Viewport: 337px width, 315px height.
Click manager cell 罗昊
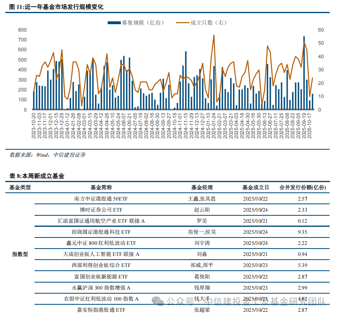click(202, 221)
